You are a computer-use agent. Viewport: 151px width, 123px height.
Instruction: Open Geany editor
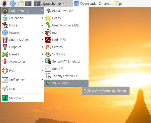point(56,18)
